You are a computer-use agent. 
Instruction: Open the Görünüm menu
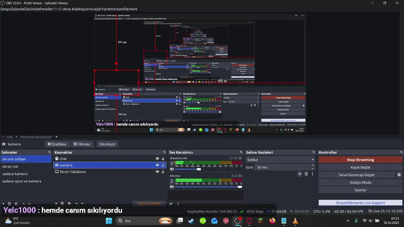point(33,9)
